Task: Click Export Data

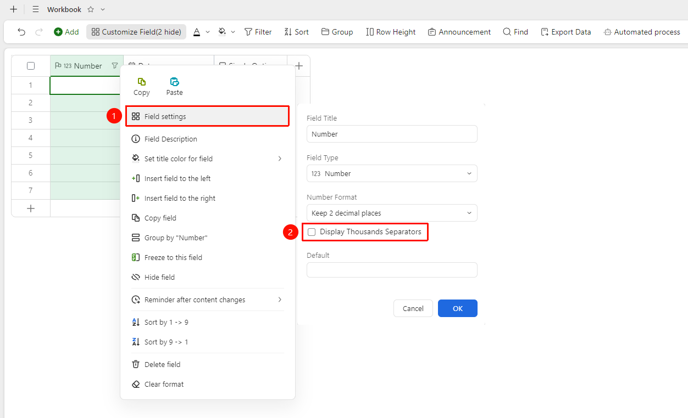Action: tap(565, 32)
